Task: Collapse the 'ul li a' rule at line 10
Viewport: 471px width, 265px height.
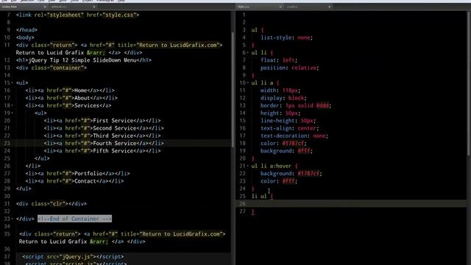Action: pyautogui.click(x=248, y=83)
